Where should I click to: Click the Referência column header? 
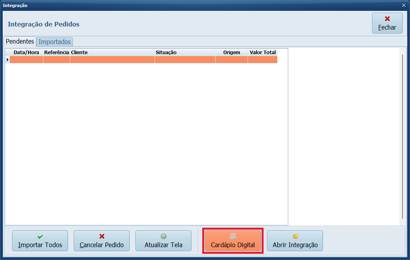click(x=57, y=52)
